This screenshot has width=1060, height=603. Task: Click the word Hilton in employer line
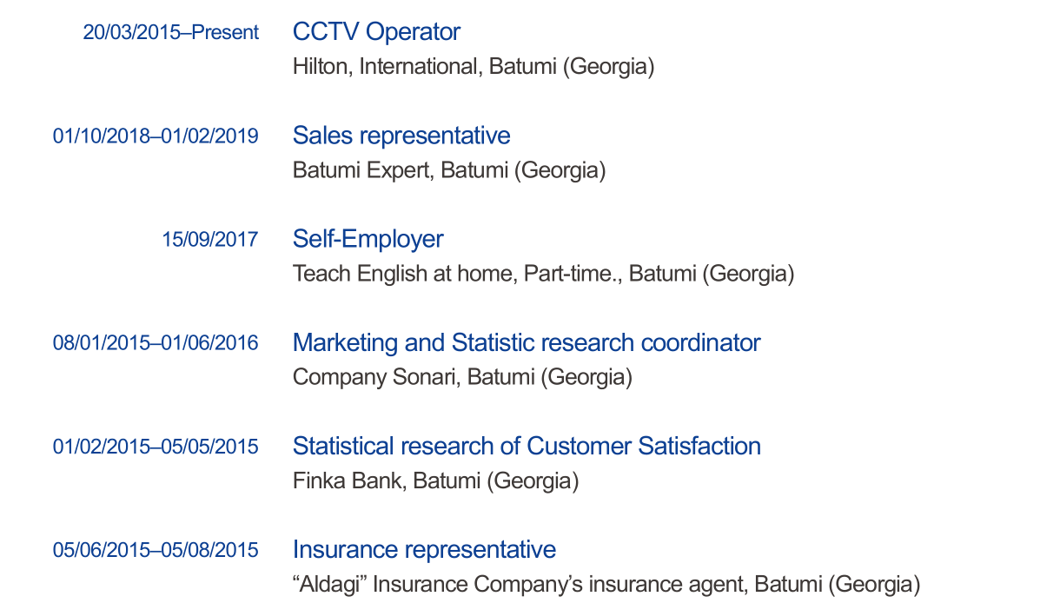(319, 67)
